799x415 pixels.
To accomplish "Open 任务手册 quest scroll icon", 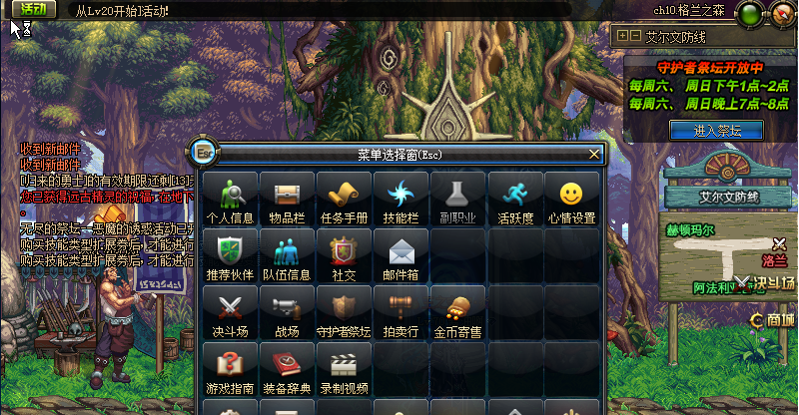I will pos(344,200).
